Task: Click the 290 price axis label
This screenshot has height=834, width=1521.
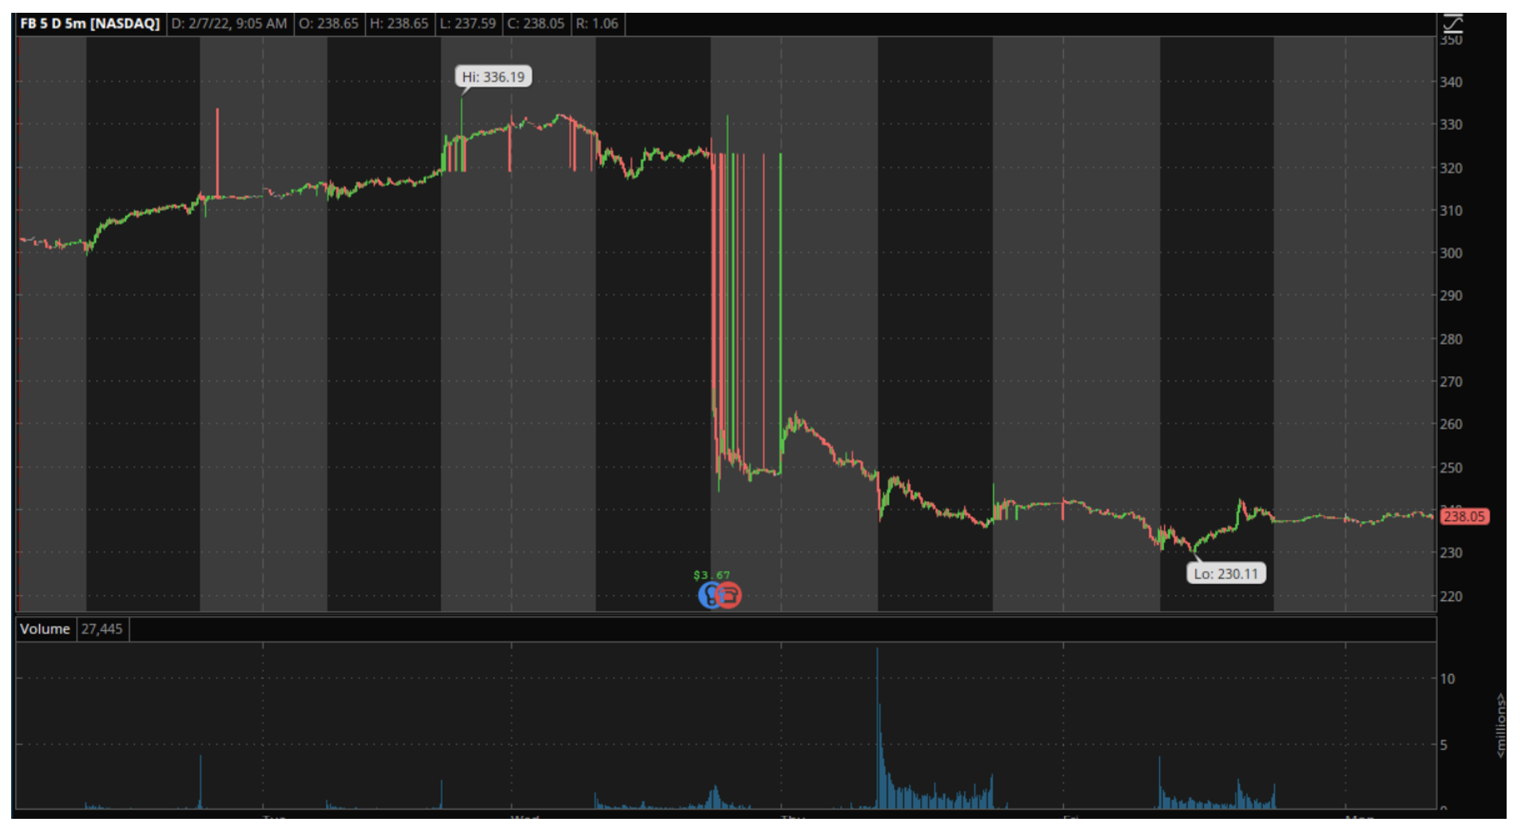Action: pos(1452,296)
